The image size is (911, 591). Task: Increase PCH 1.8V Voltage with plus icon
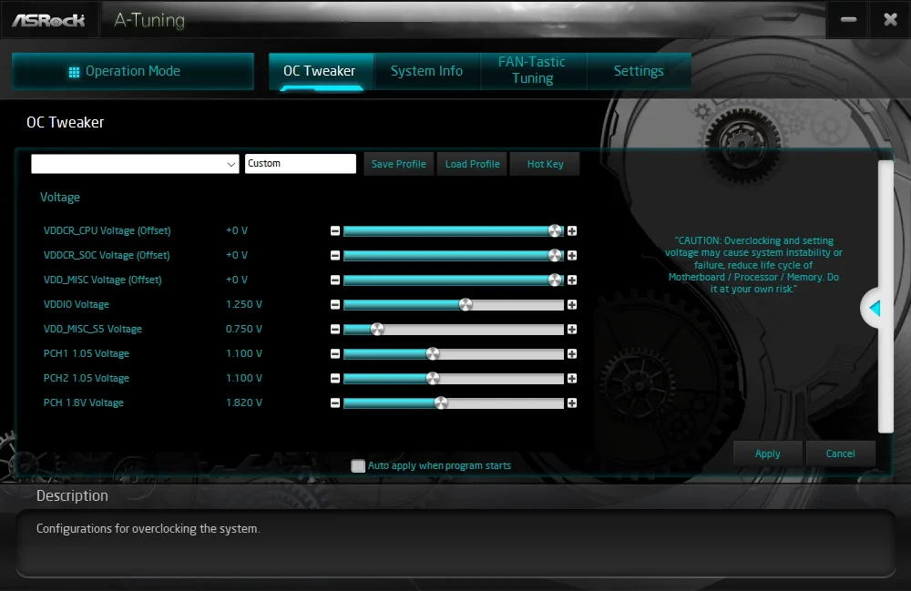(572, 402)
